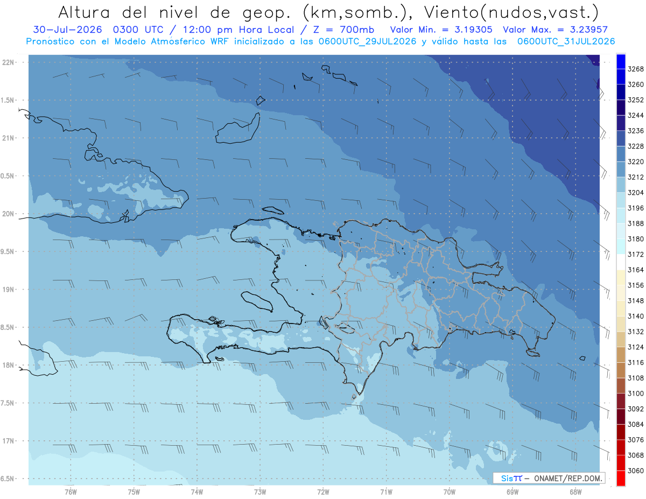Viewport: 646px width, 499px height.
Task: Click the '71W' longitude axis label
Action: [386, 492]
